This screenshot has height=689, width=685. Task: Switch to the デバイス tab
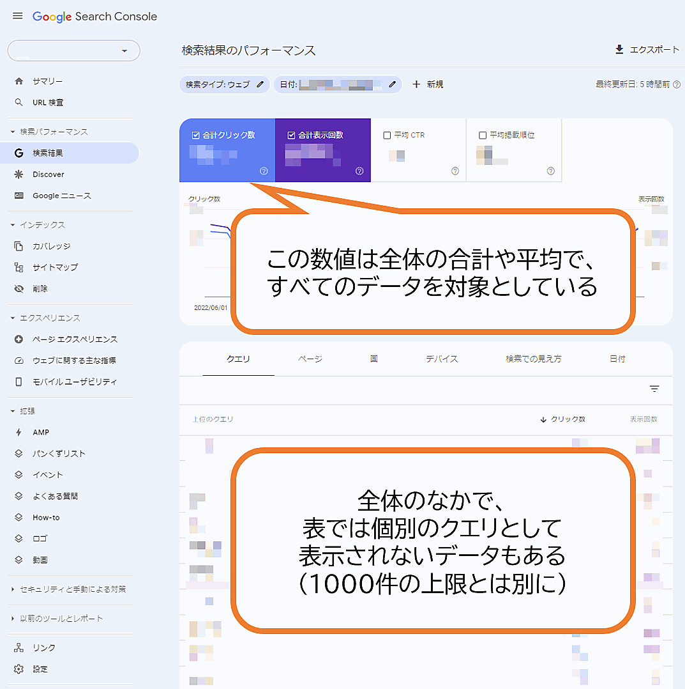[x=442, y=359]
